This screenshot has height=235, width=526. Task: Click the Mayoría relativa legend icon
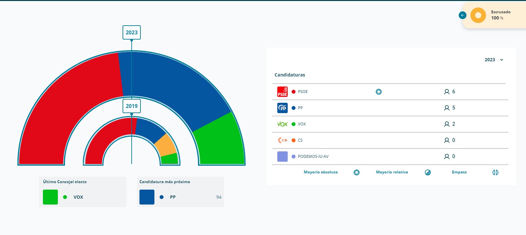[428, 172]
